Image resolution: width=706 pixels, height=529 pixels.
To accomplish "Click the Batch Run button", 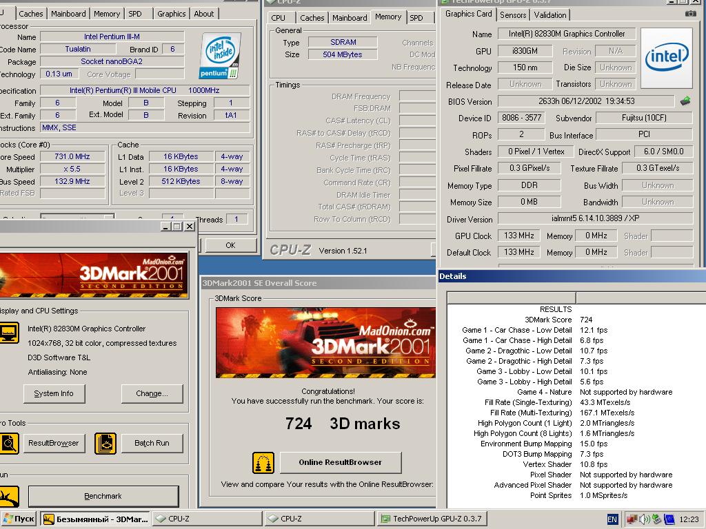I will [x=152, y=443].
